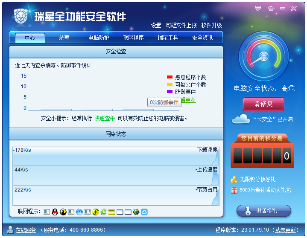
Task: Click the security status gauge dial
Action: [263, 57]
